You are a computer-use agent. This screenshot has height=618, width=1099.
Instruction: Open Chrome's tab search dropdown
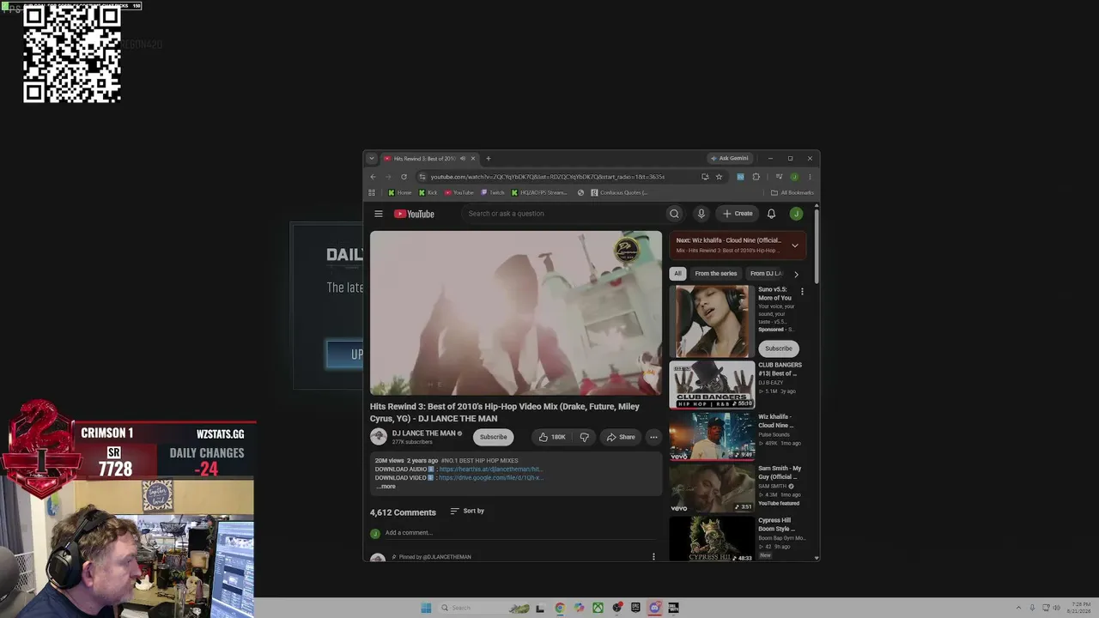click(372, 158)
